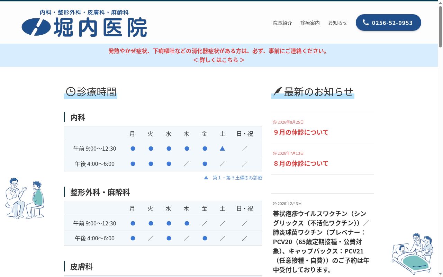Image resolution: width=443 pixels, height=277 pixels.
Task: Click the clock icon beside 診療時間
Action: point(71,92)
